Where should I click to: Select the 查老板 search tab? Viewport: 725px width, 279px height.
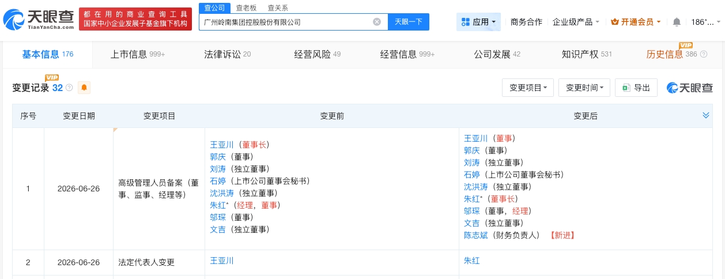tap(246, 7)
